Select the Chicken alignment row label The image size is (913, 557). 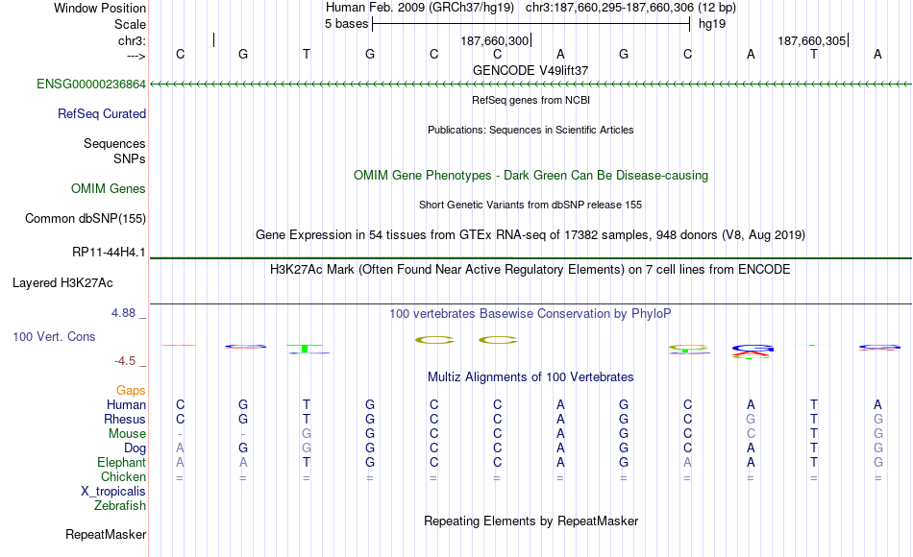(123, 476)
